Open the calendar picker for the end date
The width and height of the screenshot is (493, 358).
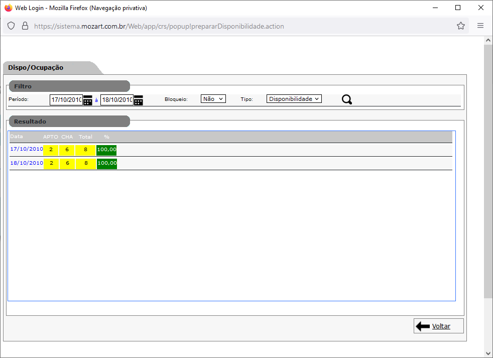[x=138, y=100]
